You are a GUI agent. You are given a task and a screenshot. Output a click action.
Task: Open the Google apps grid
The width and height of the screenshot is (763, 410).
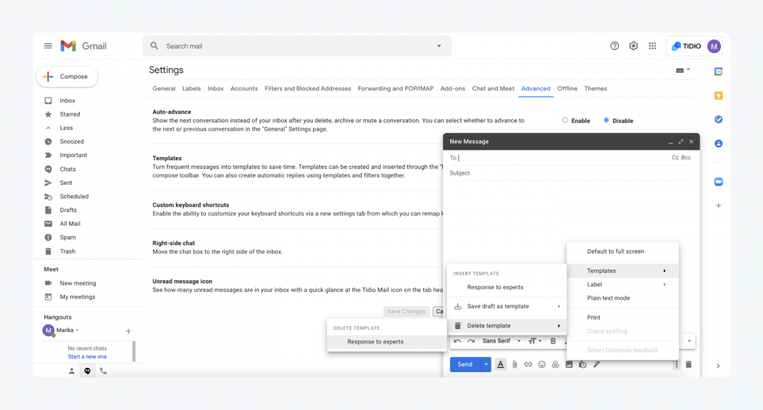pos(652,46)
